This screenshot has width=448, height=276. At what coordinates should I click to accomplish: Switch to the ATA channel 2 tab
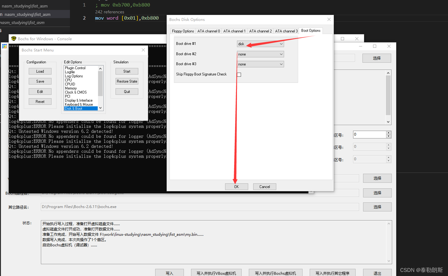click(x=260, y=31)
